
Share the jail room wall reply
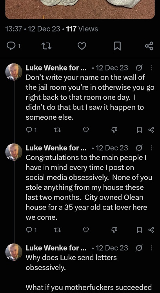tap(151, 130)
